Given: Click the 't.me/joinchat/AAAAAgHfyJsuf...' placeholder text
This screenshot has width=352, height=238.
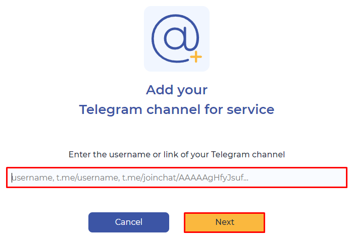Looking at the screenshot, I should click(185, 177).
